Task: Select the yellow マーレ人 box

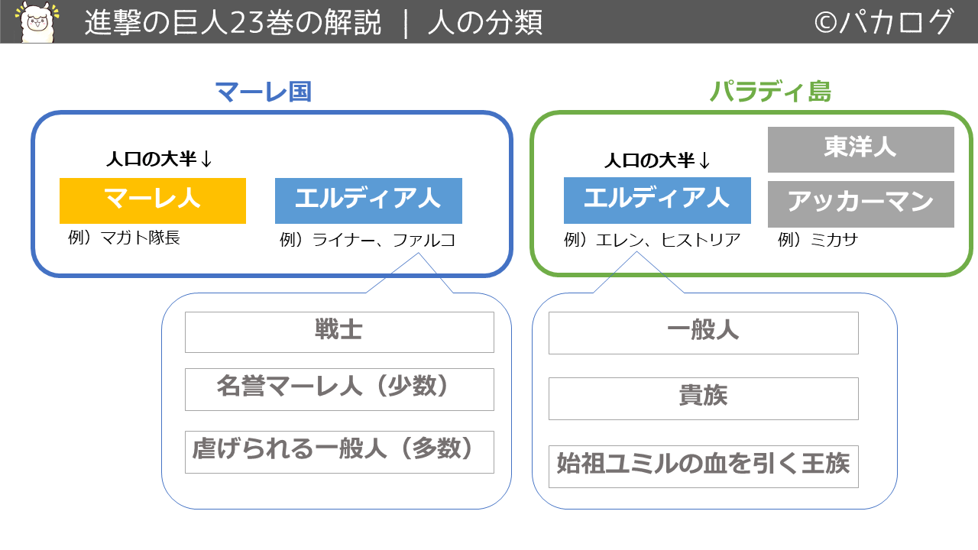Action: pyautogui.click(x=153, y=200)
